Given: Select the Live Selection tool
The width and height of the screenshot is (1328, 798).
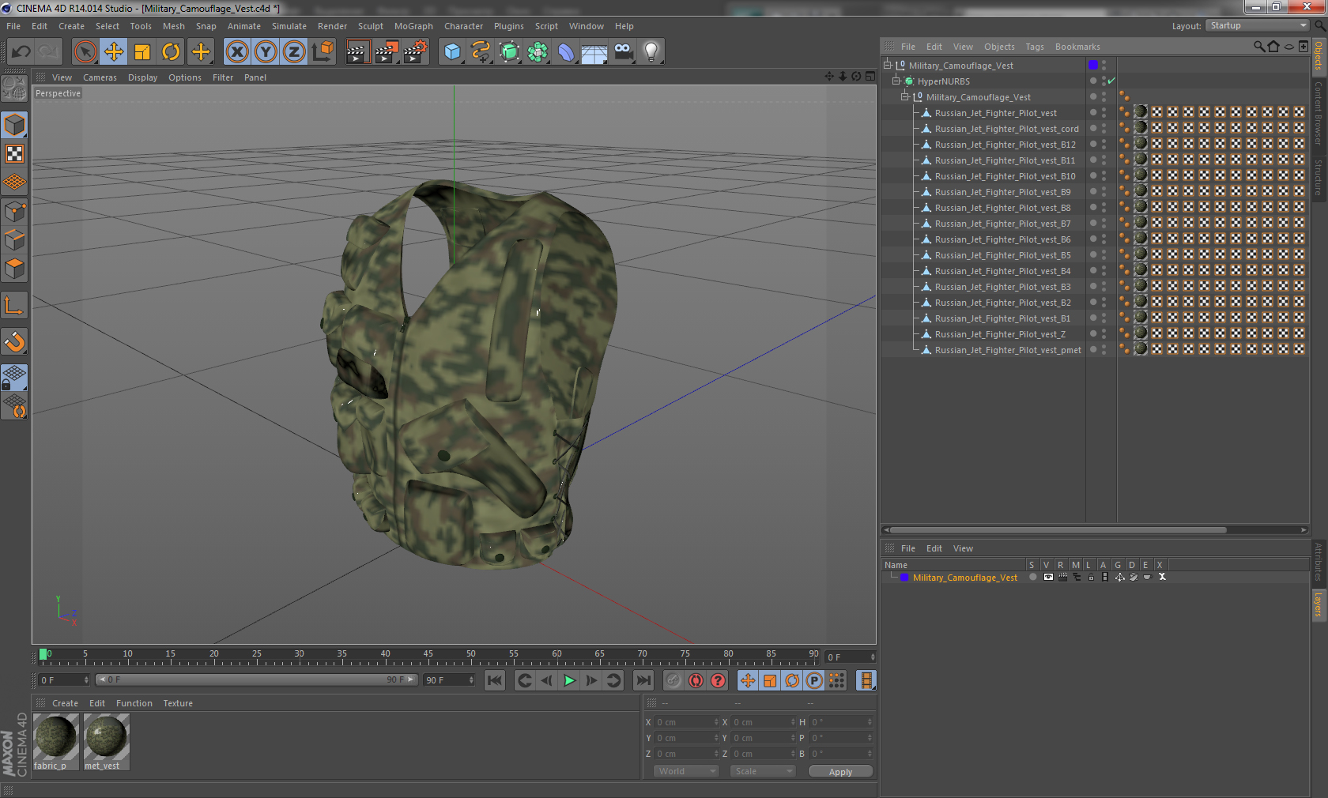Looking at the screenshot, I should pyautogui.click(x=85, y=52).
